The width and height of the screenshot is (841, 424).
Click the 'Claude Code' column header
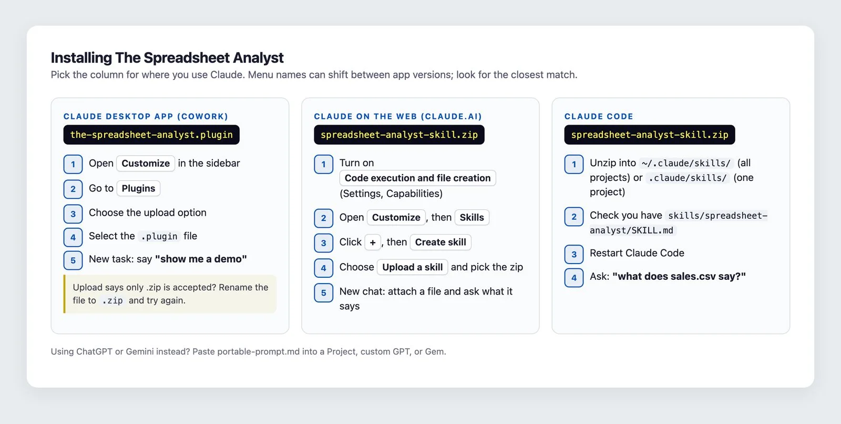[x=599, y=116]
